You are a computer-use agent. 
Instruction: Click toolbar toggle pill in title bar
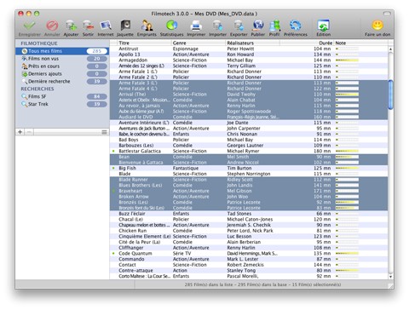click(387, 14)
